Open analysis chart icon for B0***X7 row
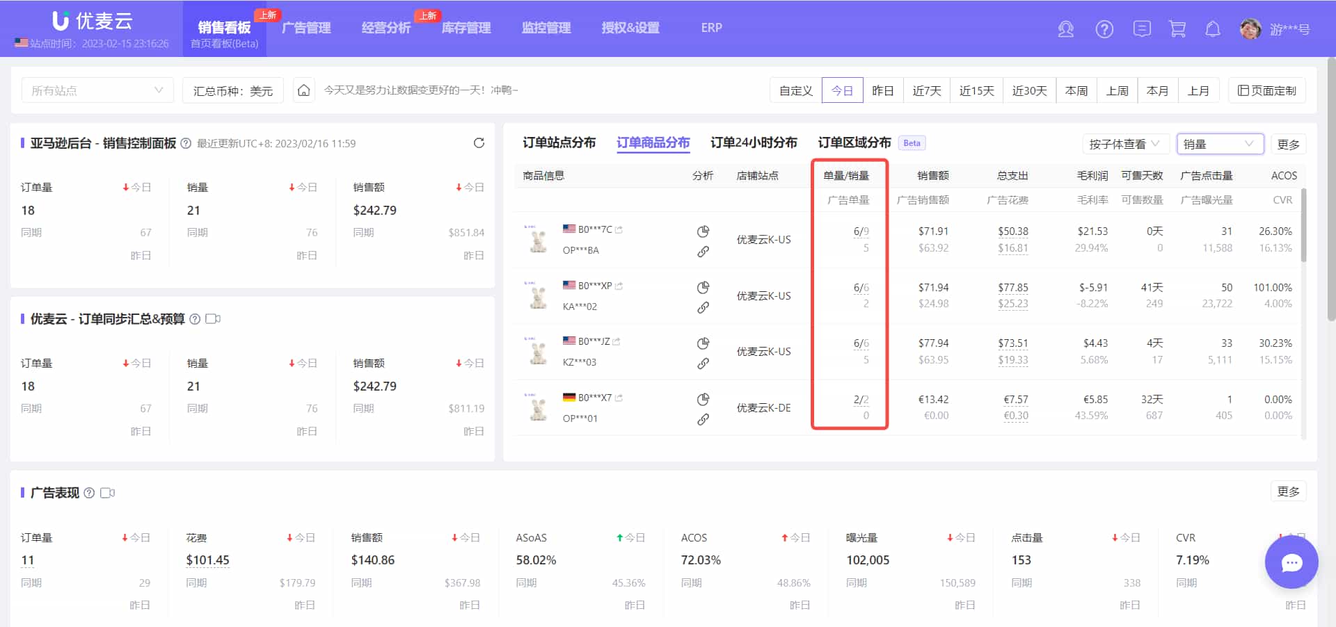Viewport: 1336px width, 627px height. click(703, 399)
